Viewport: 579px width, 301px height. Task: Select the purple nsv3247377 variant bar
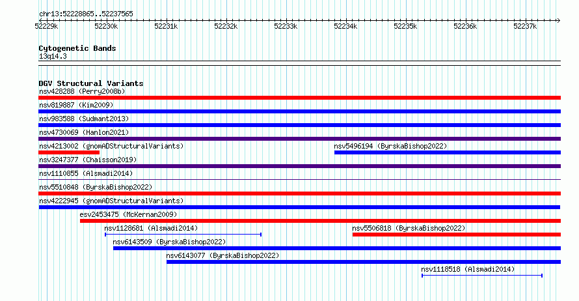[x=299, y=166]
